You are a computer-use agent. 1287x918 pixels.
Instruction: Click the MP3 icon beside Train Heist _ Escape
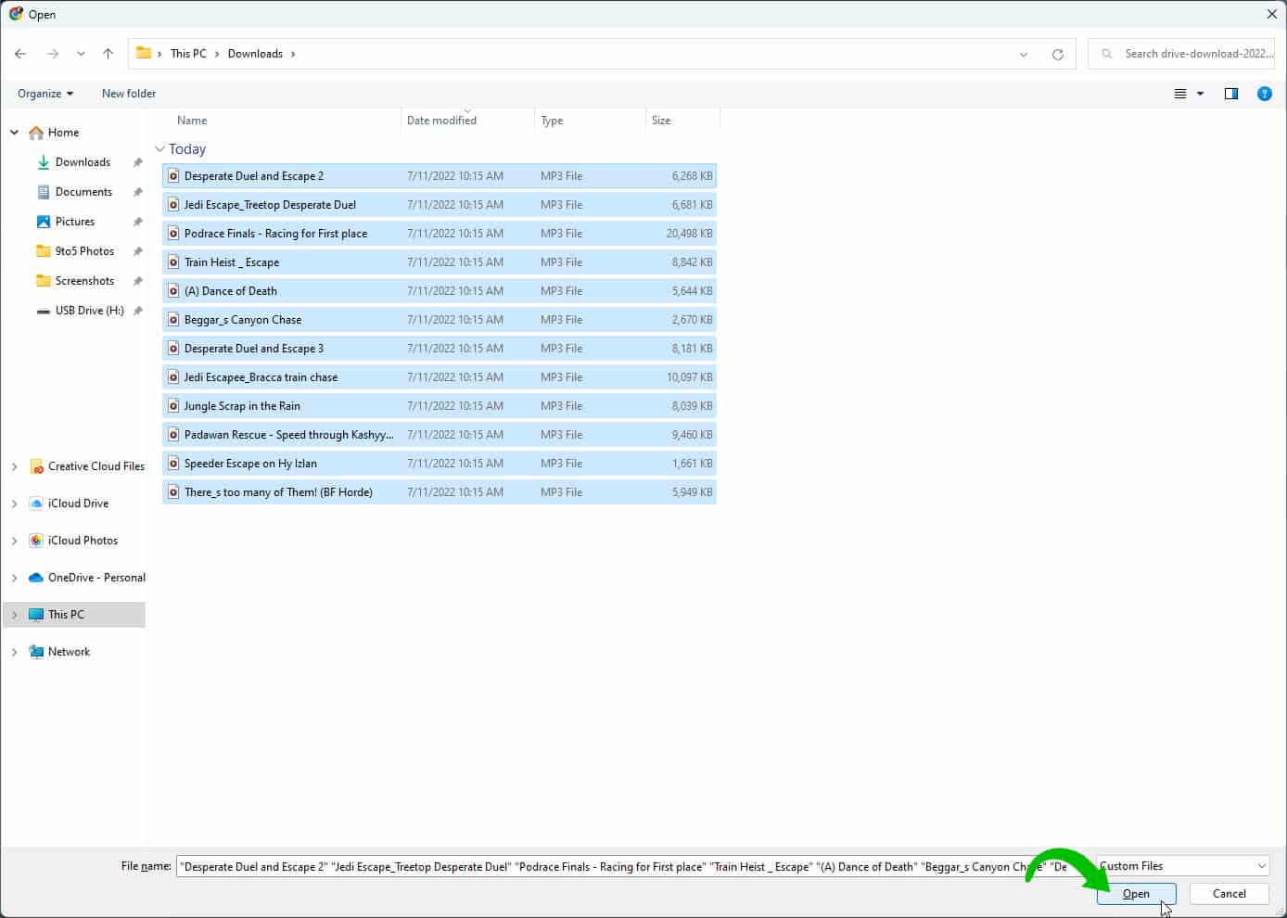point(173,261)
